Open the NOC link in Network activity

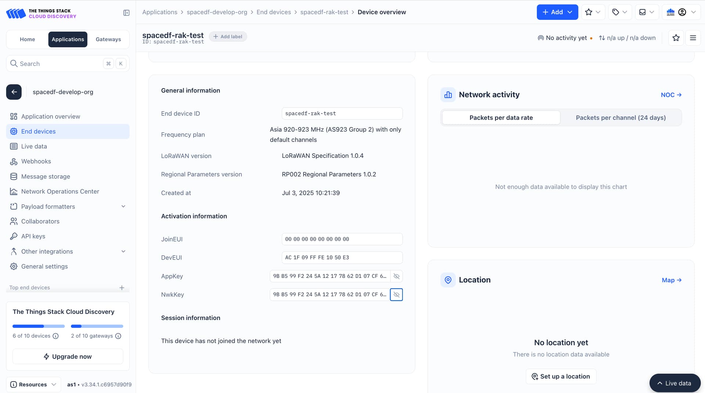(671, 95)
